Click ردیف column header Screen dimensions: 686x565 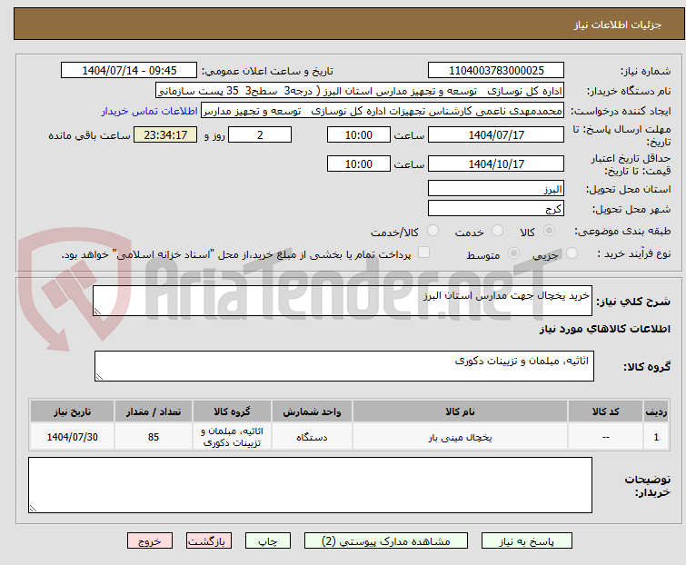coord(656,411)
